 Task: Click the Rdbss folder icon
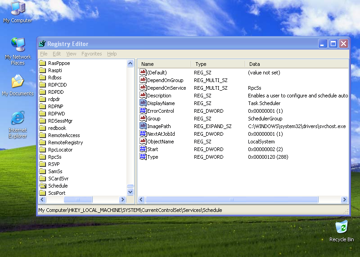(43, 78)
